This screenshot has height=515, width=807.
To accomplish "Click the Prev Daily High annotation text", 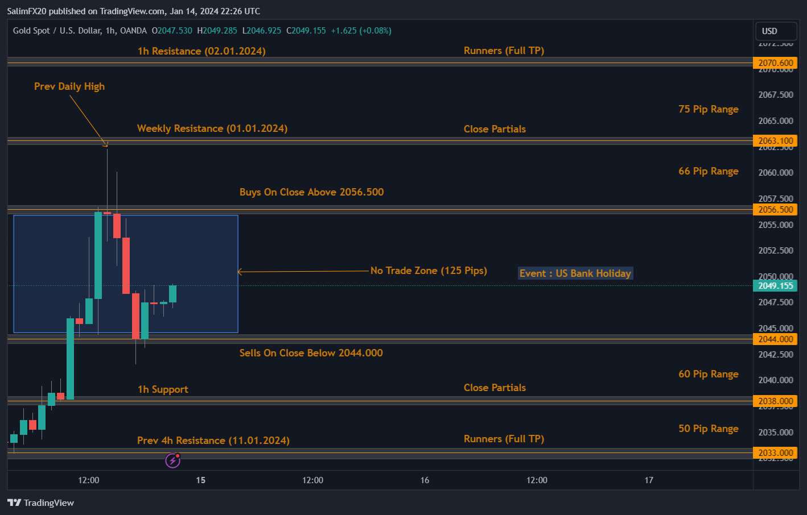I will tap(69, 86).
